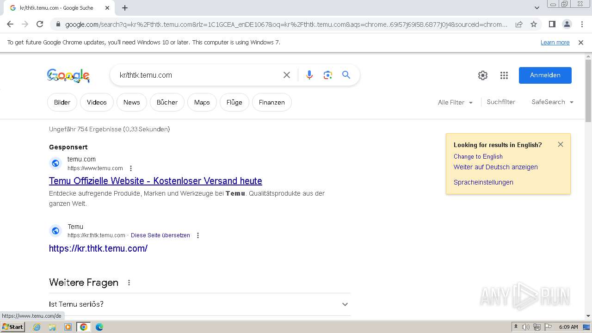Open the https://kr.thtk.temu.com/ result

tap(98, 248)
